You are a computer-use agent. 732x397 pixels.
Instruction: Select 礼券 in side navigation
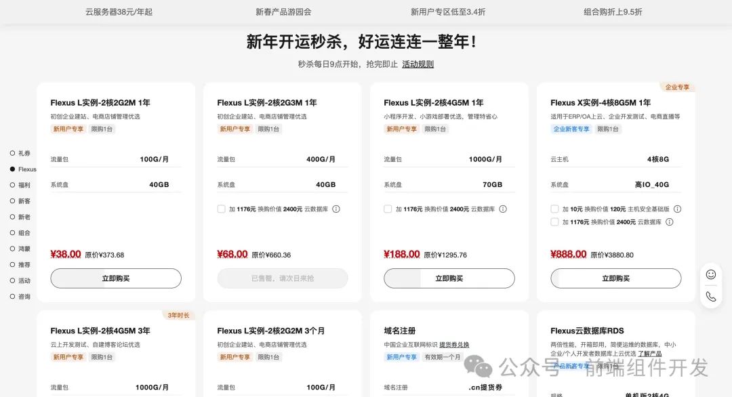click(20, 153)
